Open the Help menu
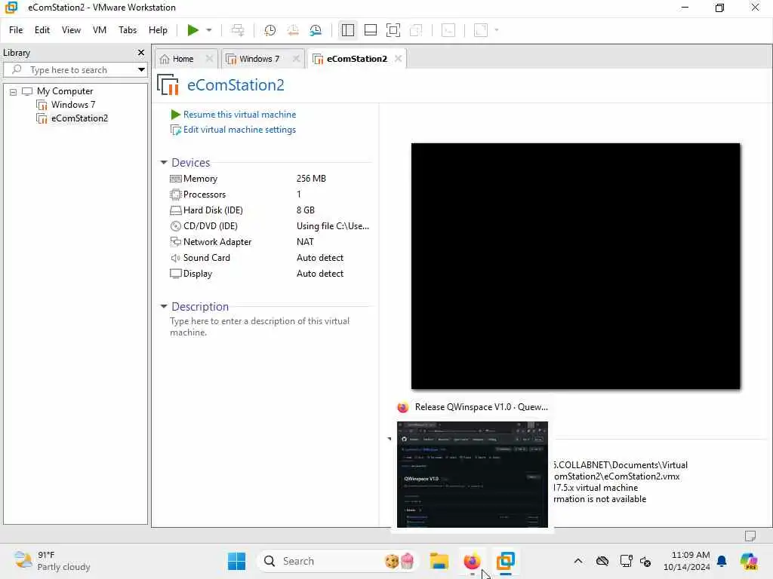 click(x=158, y=30)
